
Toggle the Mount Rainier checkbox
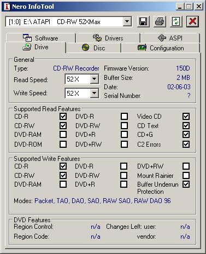pyautogui.click(x=186, y=175)
